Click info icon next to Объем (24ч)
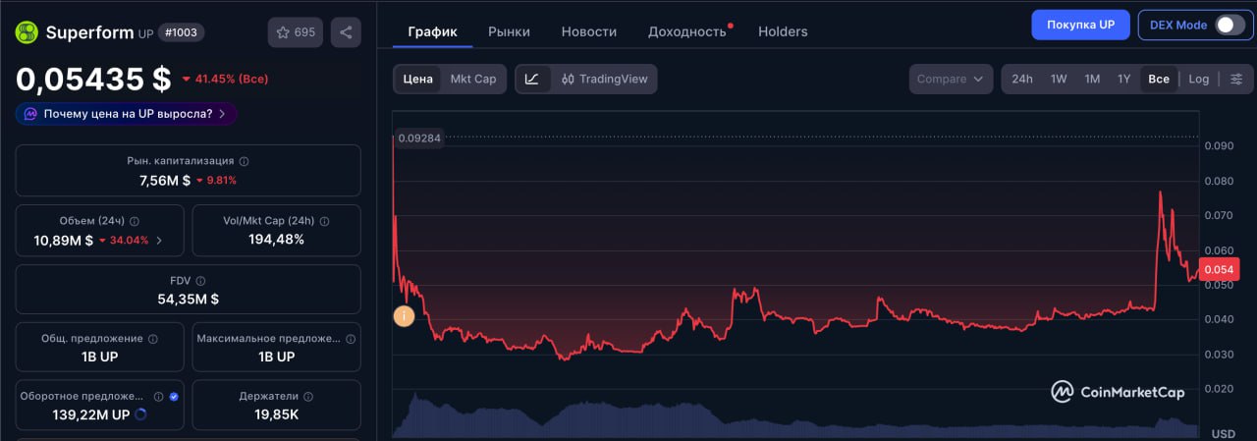 pos(135,221)
